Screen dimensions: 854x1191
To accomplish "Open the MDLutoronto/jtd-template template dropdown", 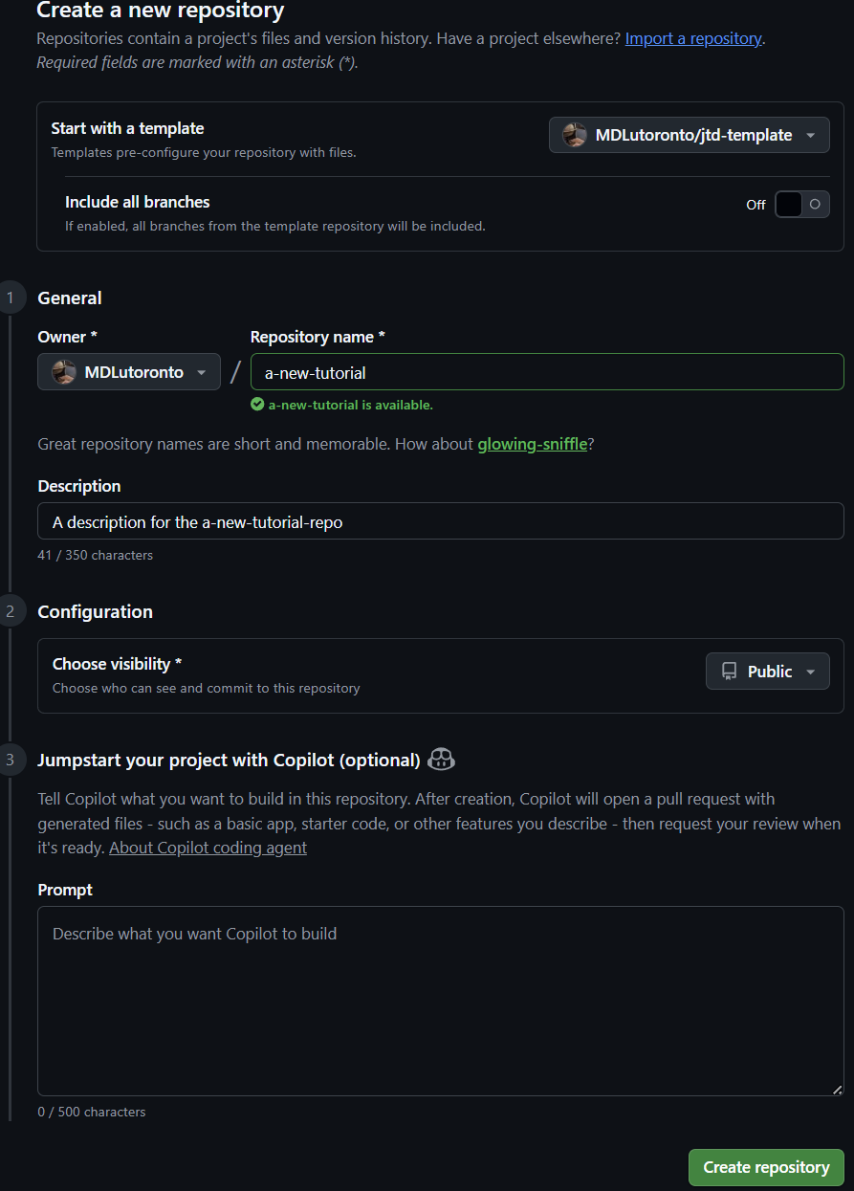I will [x=688, y=135].
